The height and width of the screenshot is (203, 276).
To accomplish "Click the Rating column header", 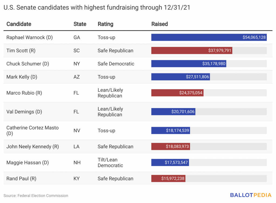I will 105,24.
